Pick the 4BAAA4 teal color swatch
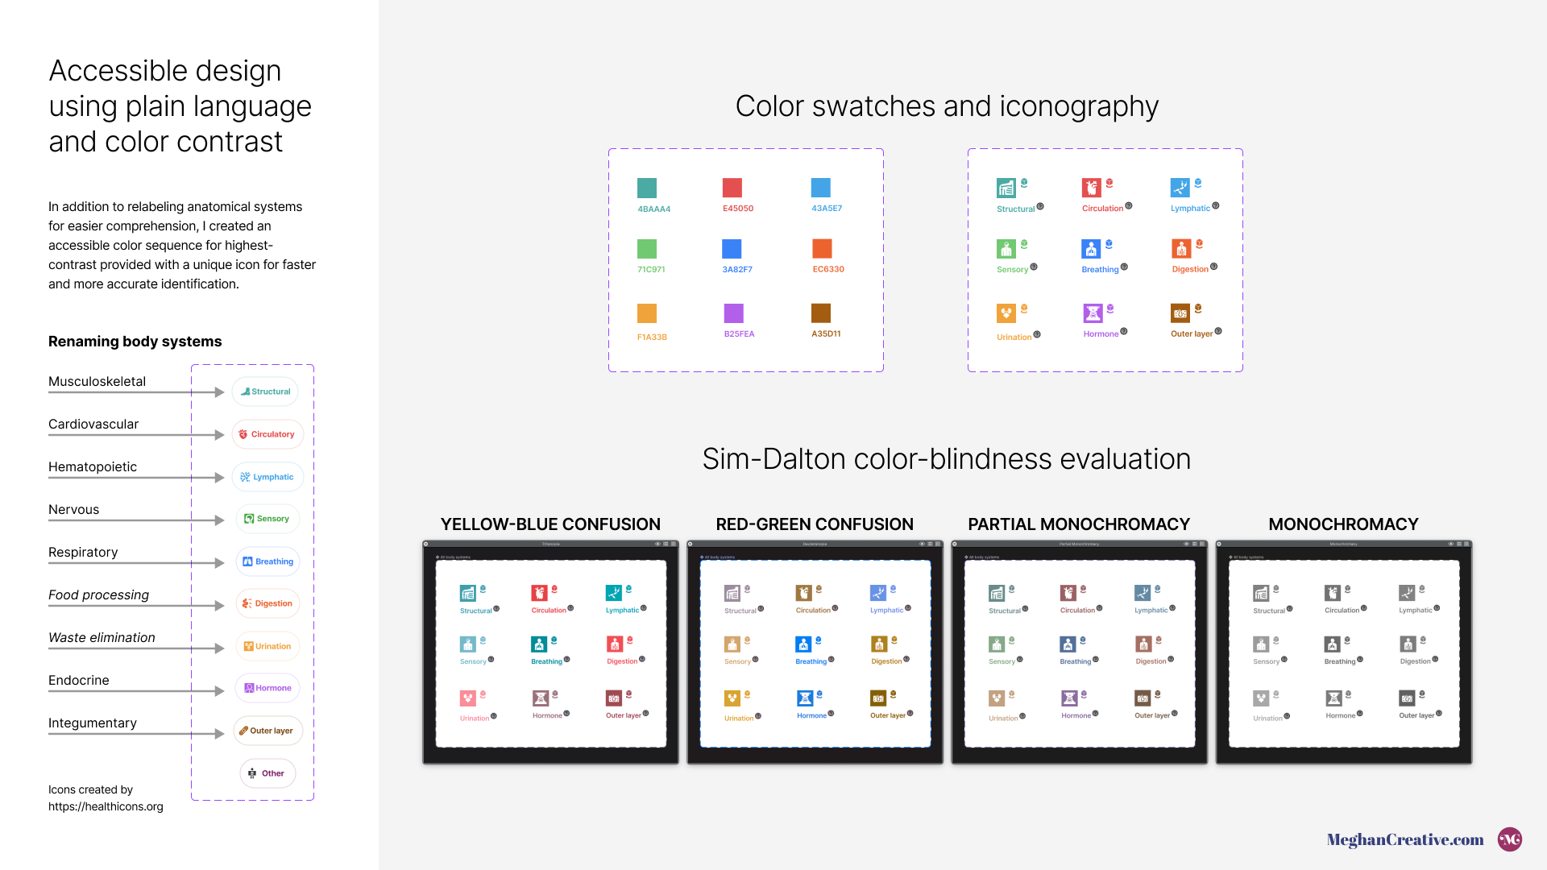 [x=647, y=188]
